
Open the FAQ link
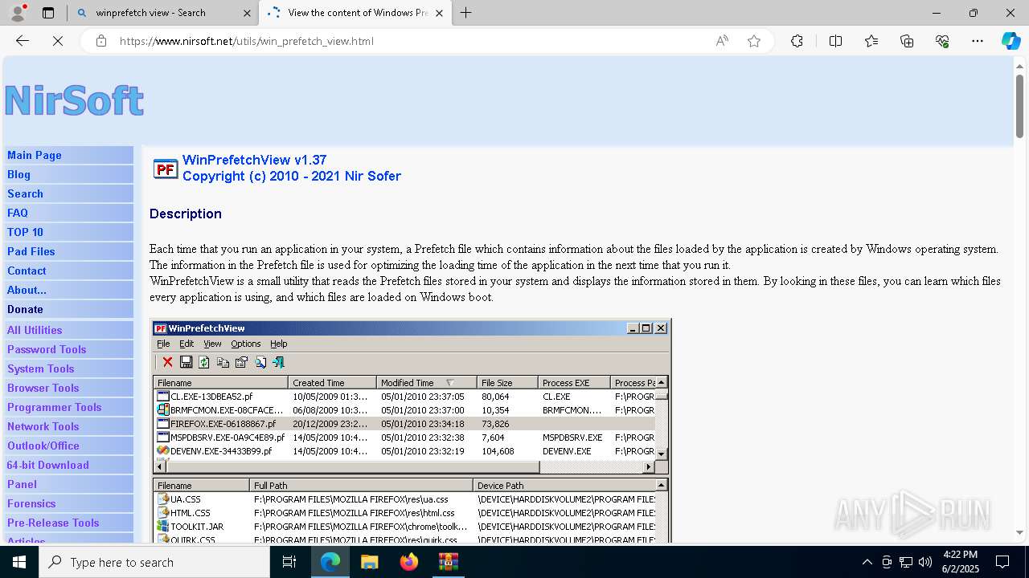tap(18, 213)
